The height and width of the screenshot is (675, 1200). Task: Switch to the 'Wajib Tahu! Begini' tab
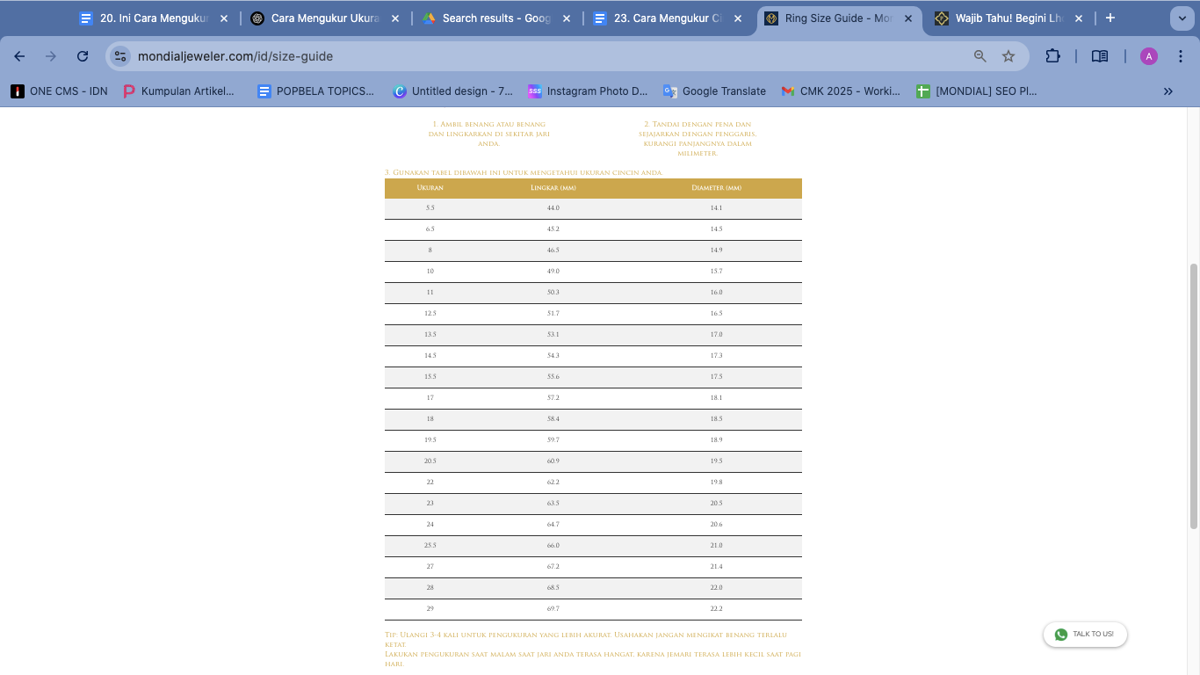click(x=1010, y=18)
